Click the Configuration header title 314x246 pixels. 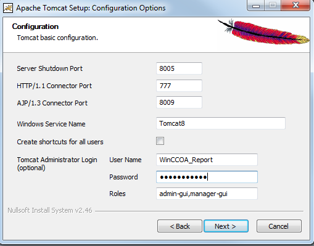coord(35,27)
